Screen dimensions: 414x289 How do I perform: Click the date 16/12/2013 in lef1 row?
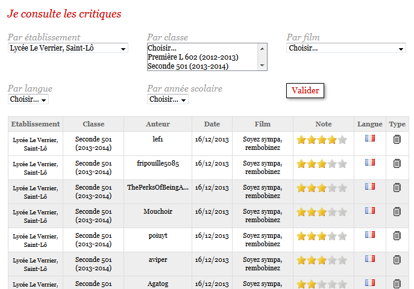pos(212,140)
